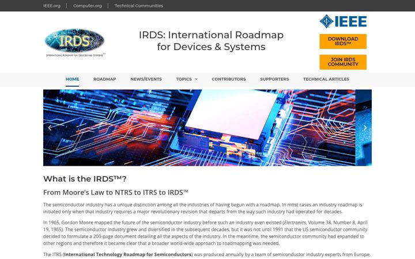415x259 pixels.
Task: Open the Technical Articles nav item
Action: 326,79
